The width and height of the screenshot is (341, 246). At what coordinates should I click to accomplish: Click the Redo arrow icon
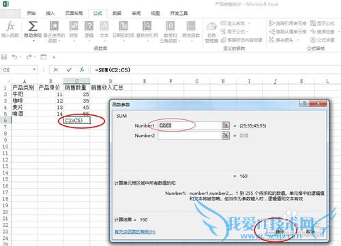tap(29, 57)
